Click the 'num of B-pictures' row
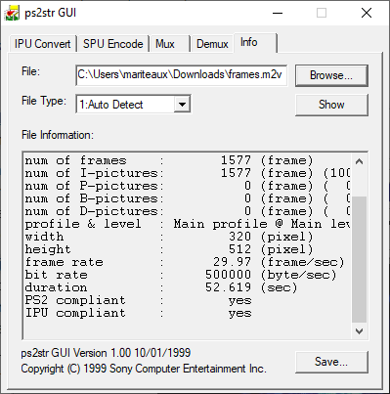This screenshot has width=390, height=394. 188,198
